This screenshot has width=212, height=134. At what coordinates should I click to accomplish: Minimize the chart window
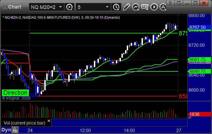[x=187, y=3]
